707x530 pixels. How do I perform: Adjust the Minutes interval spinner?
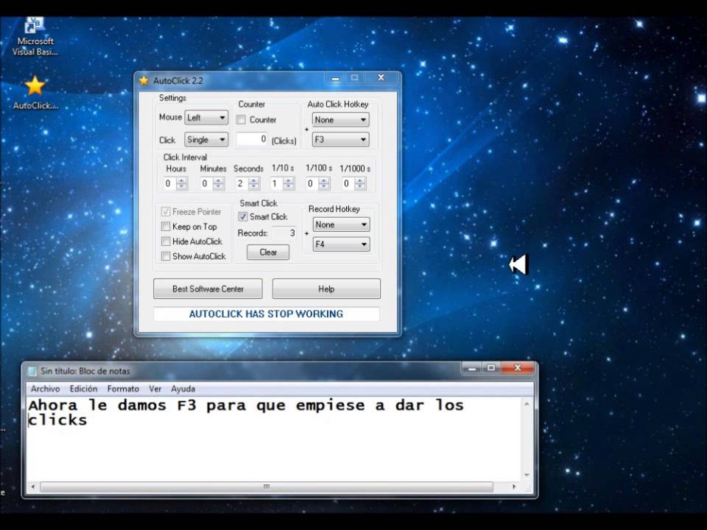(x=218, y=183)
